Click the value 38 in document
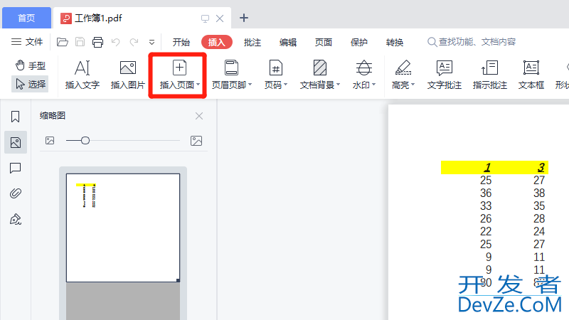 tap(539, 193)
